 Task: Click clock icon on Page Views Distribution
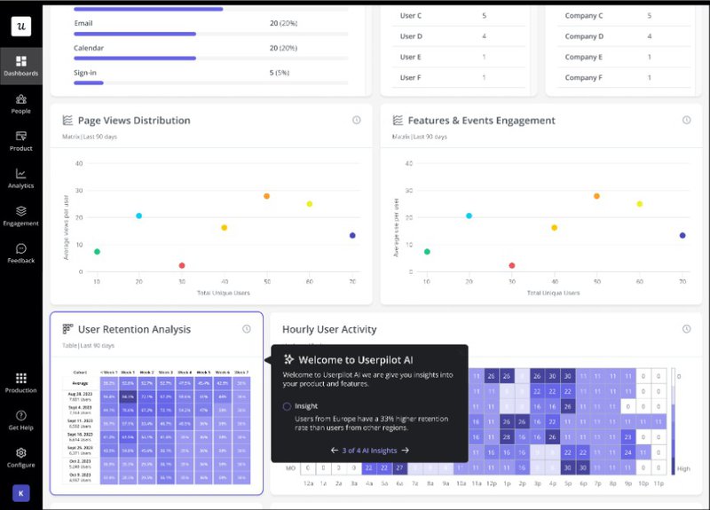(356, 121)
